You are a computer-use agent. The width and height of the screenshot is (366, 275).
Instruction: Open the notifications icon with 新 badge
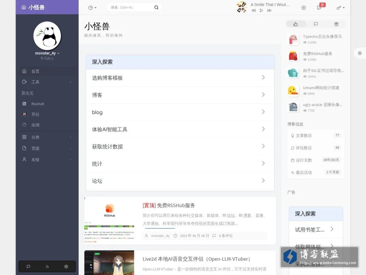pyautogui.click(x=319, y=7)
